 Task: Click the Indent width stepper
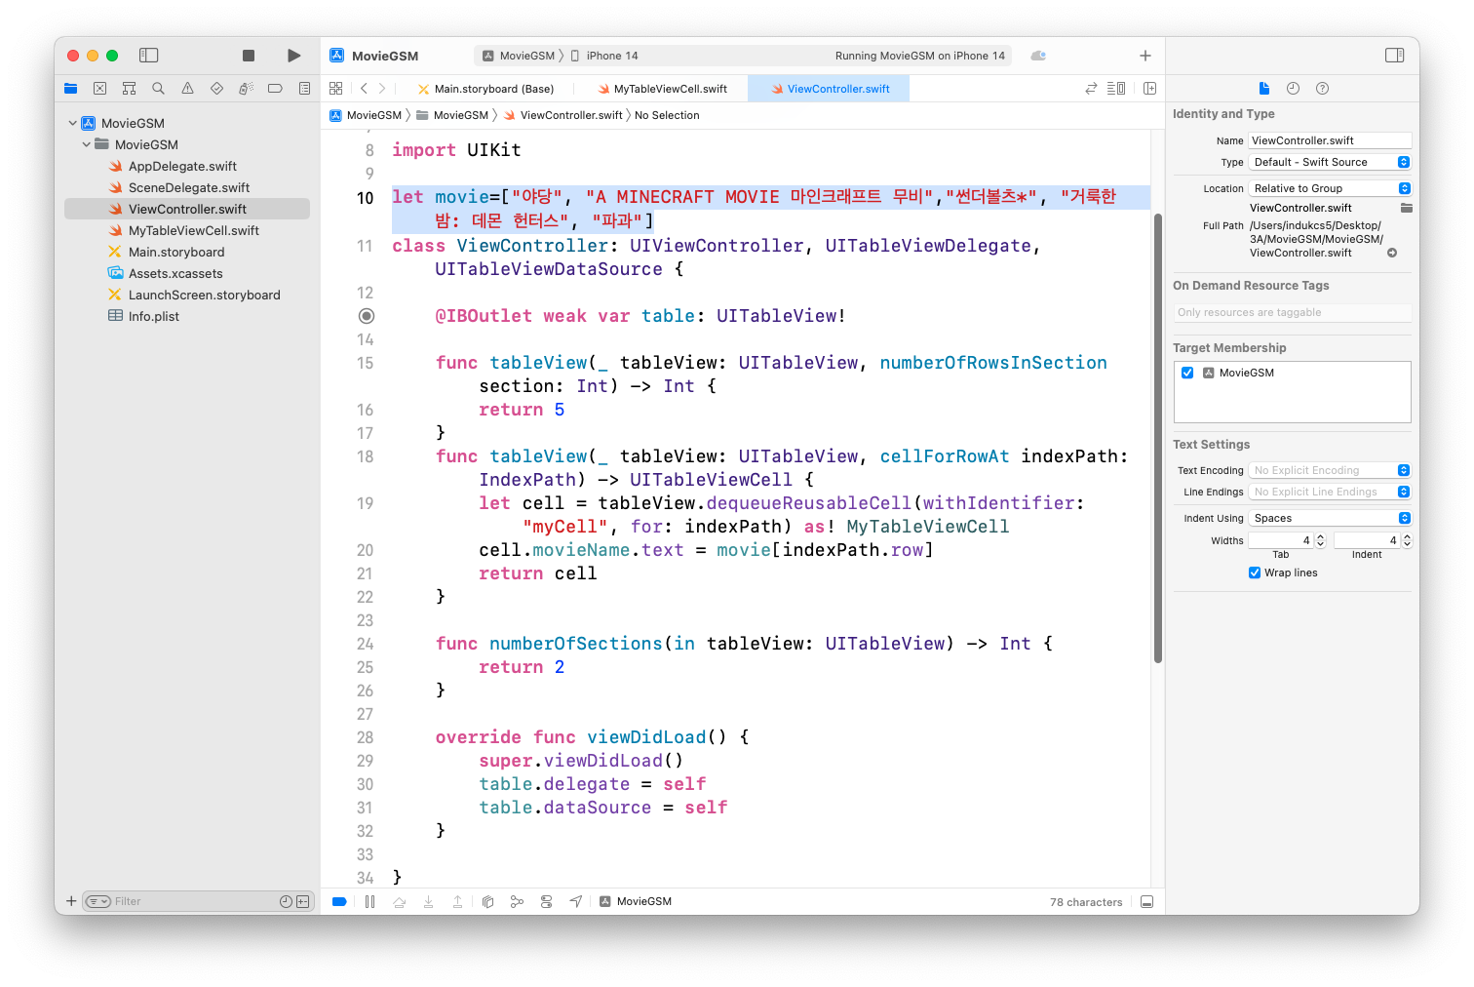[x=1407, y=540]
